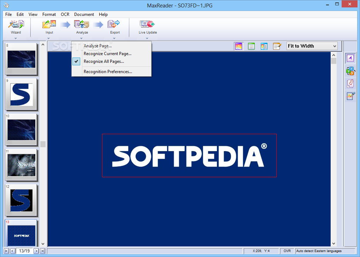
Task: Open the Help menu
Action: point(103,14)
